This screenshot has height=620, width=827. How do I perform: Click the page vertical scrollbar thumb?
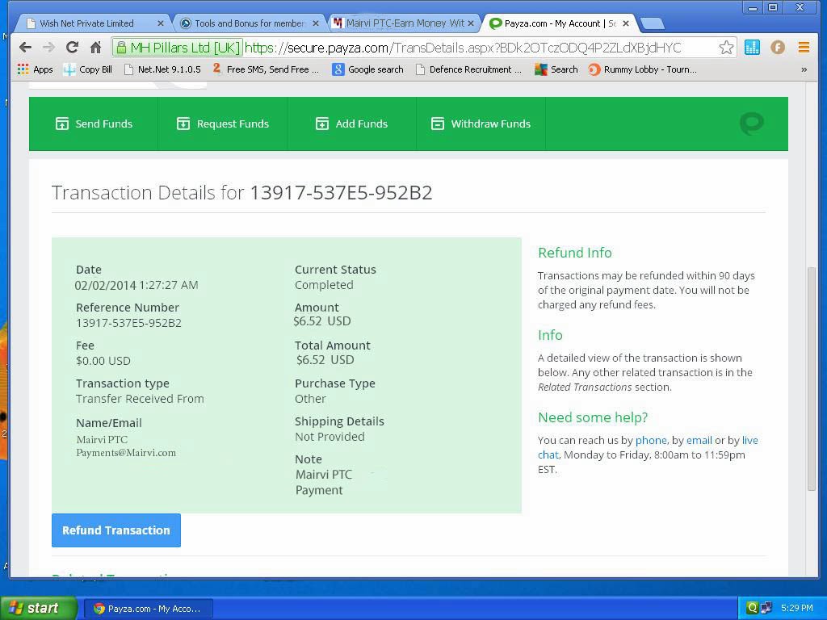pos(811,379)
